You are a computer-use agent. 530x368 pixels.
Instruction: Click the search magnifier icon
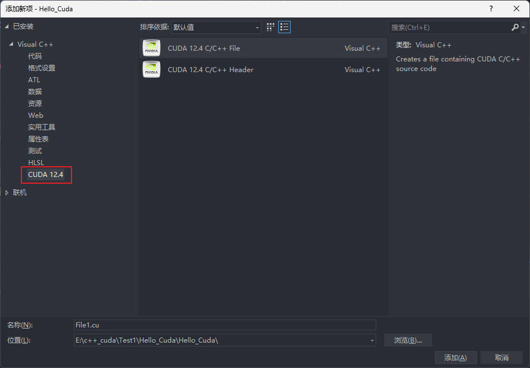(x=515, y=27)
